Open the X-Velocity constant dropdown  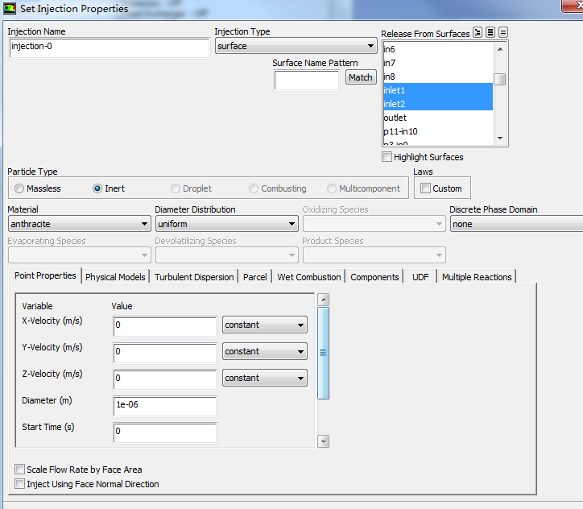(x=265, y=325)
